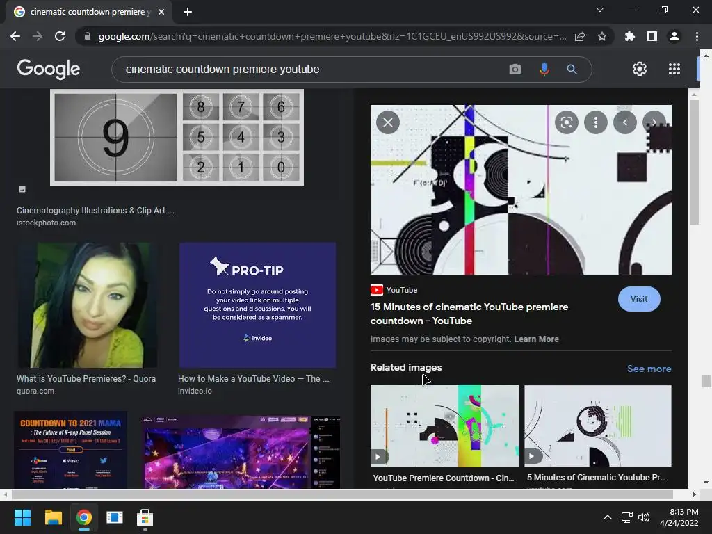
Task: Submit search with the magnifier icon
Action: [572, 70]
